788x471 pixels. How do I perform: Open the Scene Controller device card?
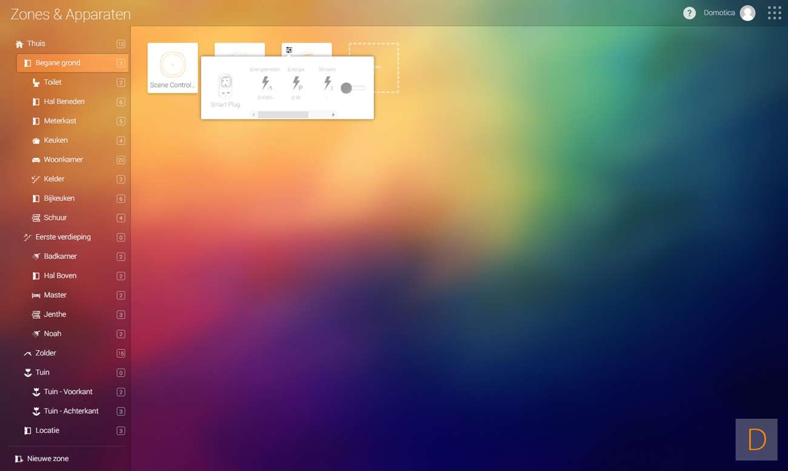click(173, 68)
